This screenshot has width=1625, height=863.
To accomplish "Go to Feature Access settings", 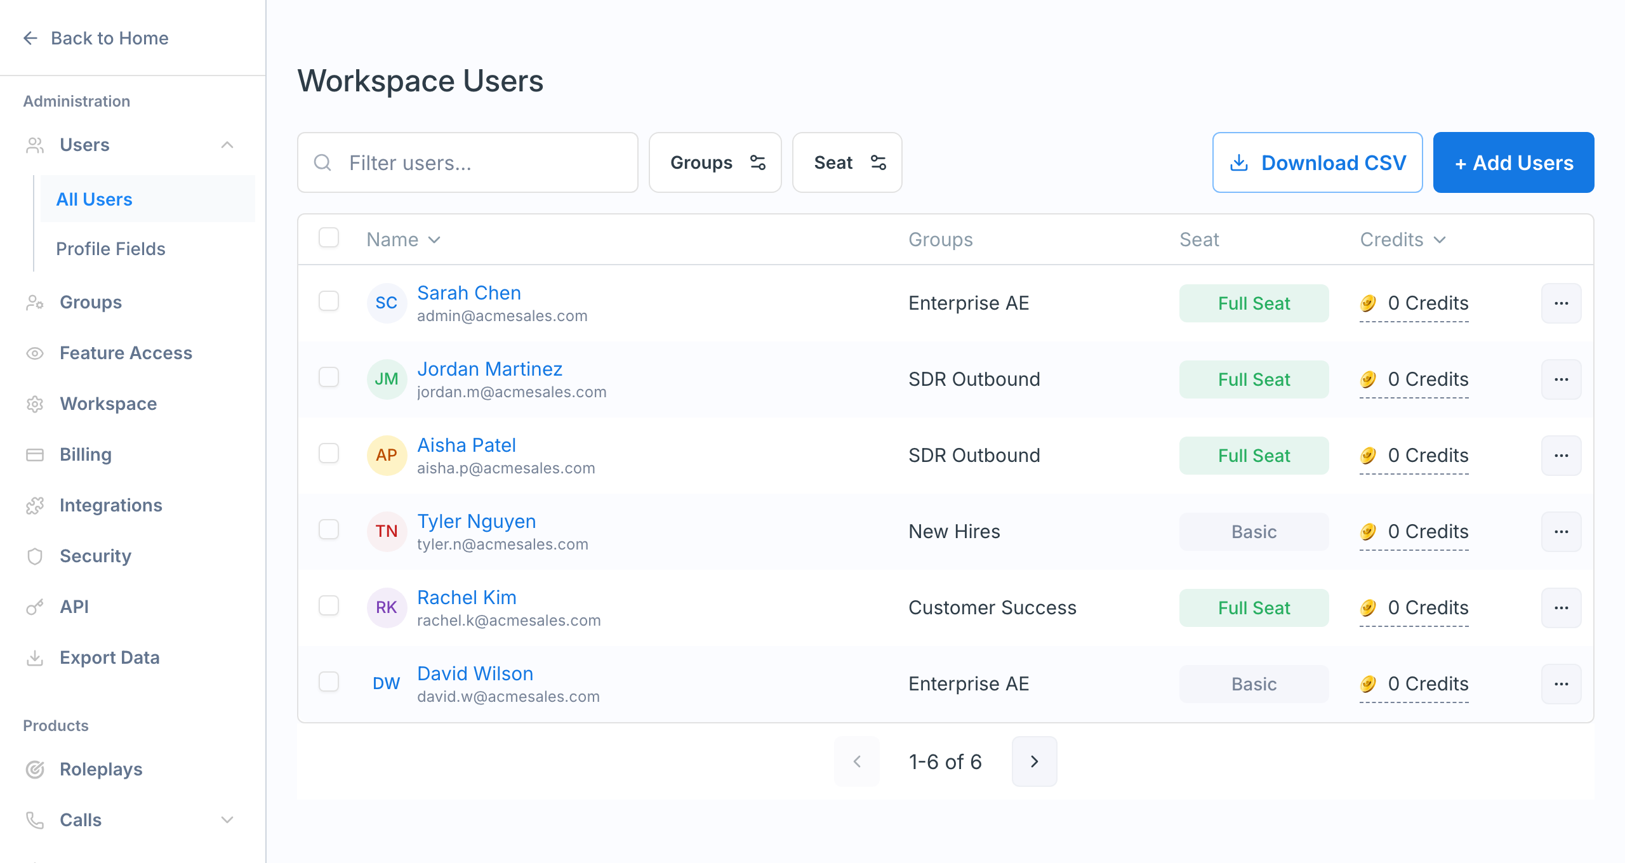I will [x=126, y=353].
